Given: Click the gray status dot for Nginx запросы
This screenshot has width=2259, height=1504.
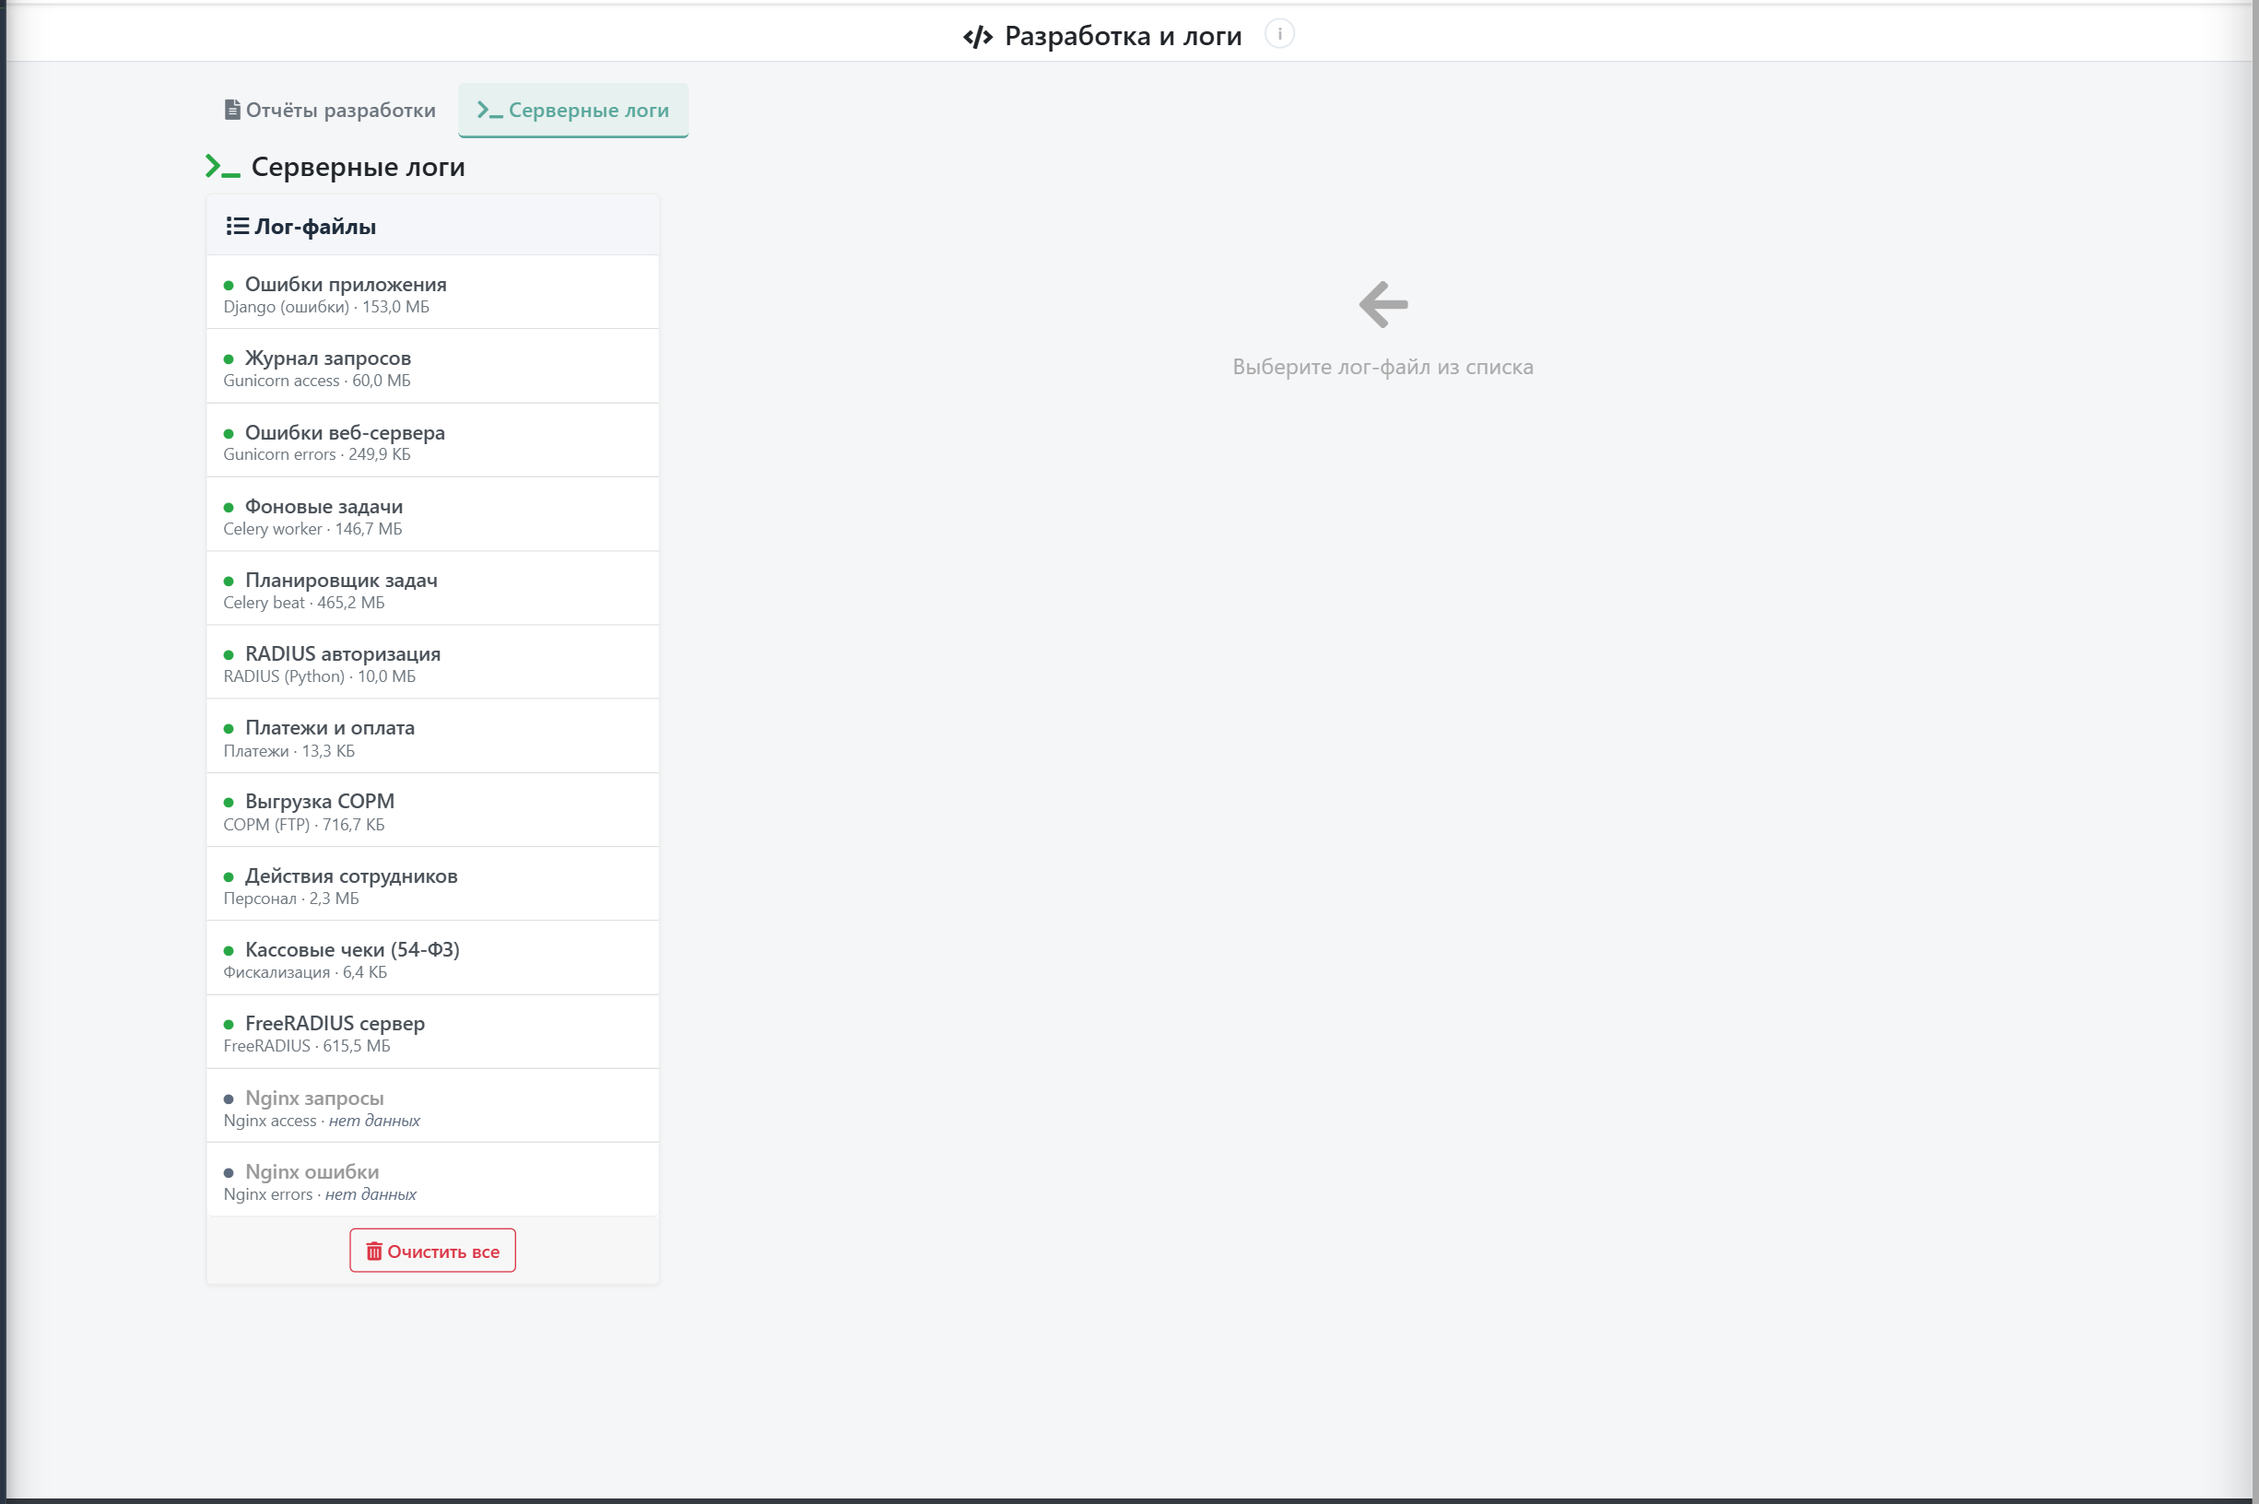Looking at the screenshot, I should point(229,1099).
